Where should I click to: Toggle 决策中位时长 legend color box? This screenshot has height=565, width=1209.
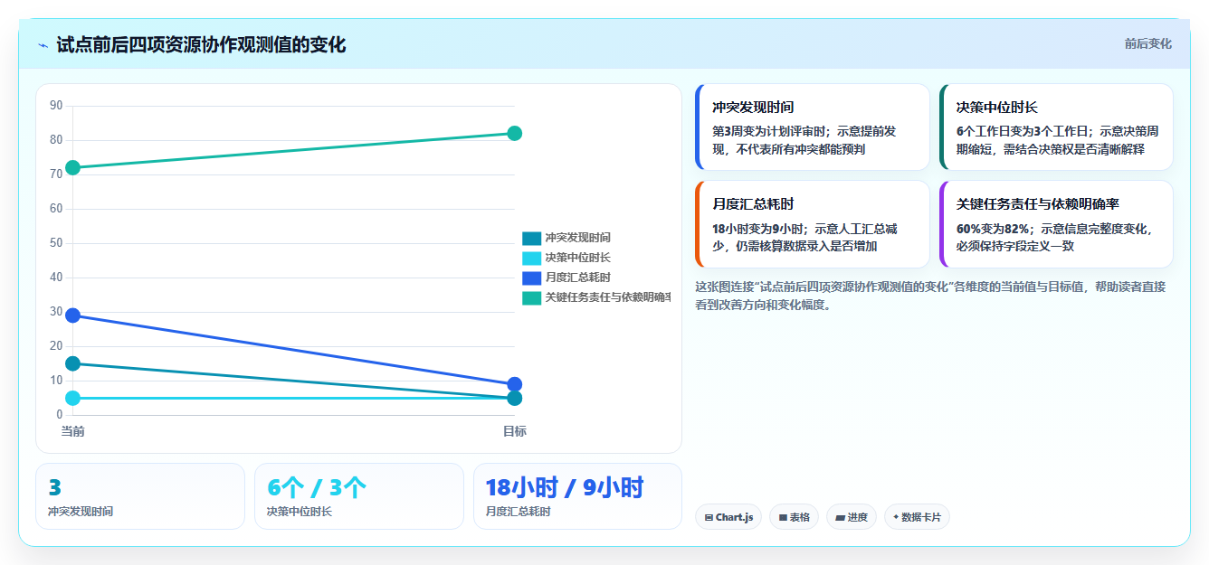click(531, 258)
